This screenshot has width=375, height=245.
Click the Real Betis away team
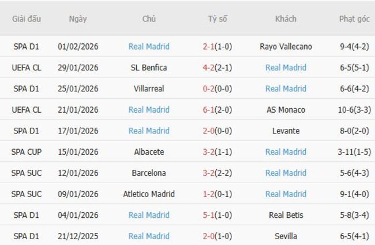click(x=286, y=215)
